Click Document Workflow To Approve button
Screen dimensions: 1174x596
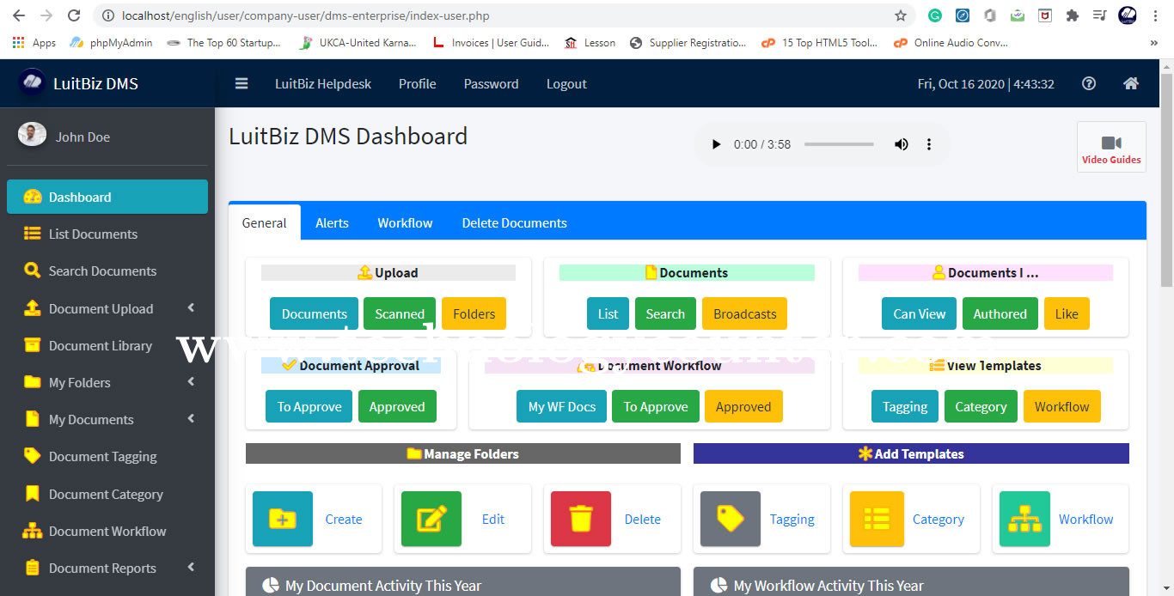pyautogui.click(x=656, y=406)
